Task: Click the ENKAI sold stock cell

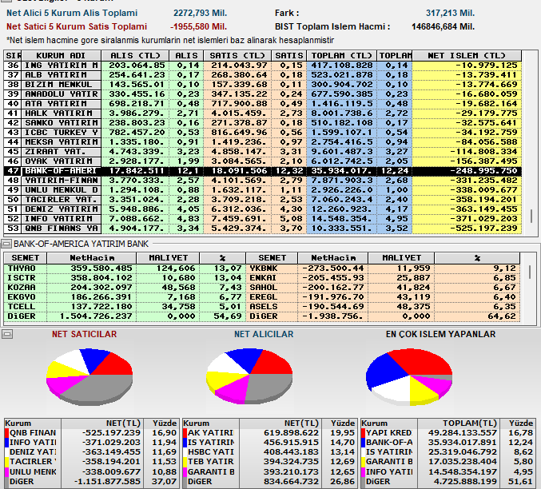Action: (x=272, y=278)
